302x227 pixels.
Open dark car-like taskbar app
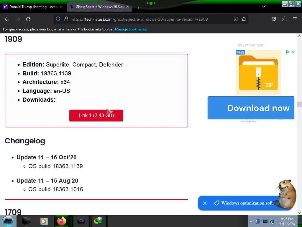click(x=81, y=221)
